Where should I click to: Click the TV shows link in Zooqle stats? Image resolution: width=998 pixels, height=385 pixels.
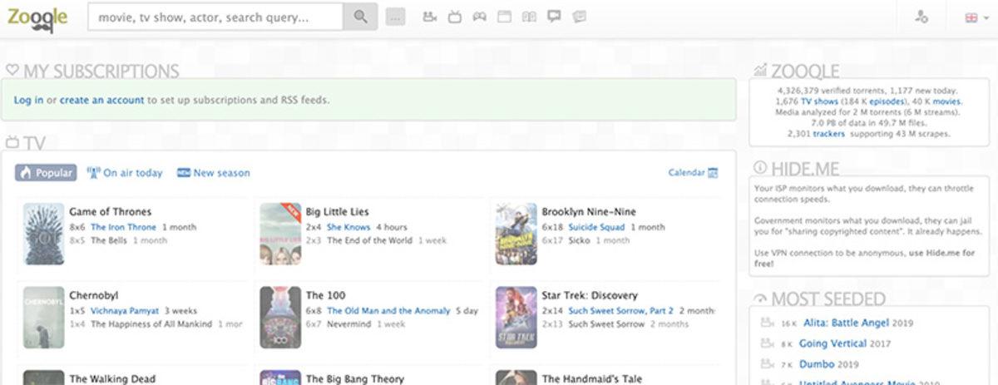pos(819,101)
